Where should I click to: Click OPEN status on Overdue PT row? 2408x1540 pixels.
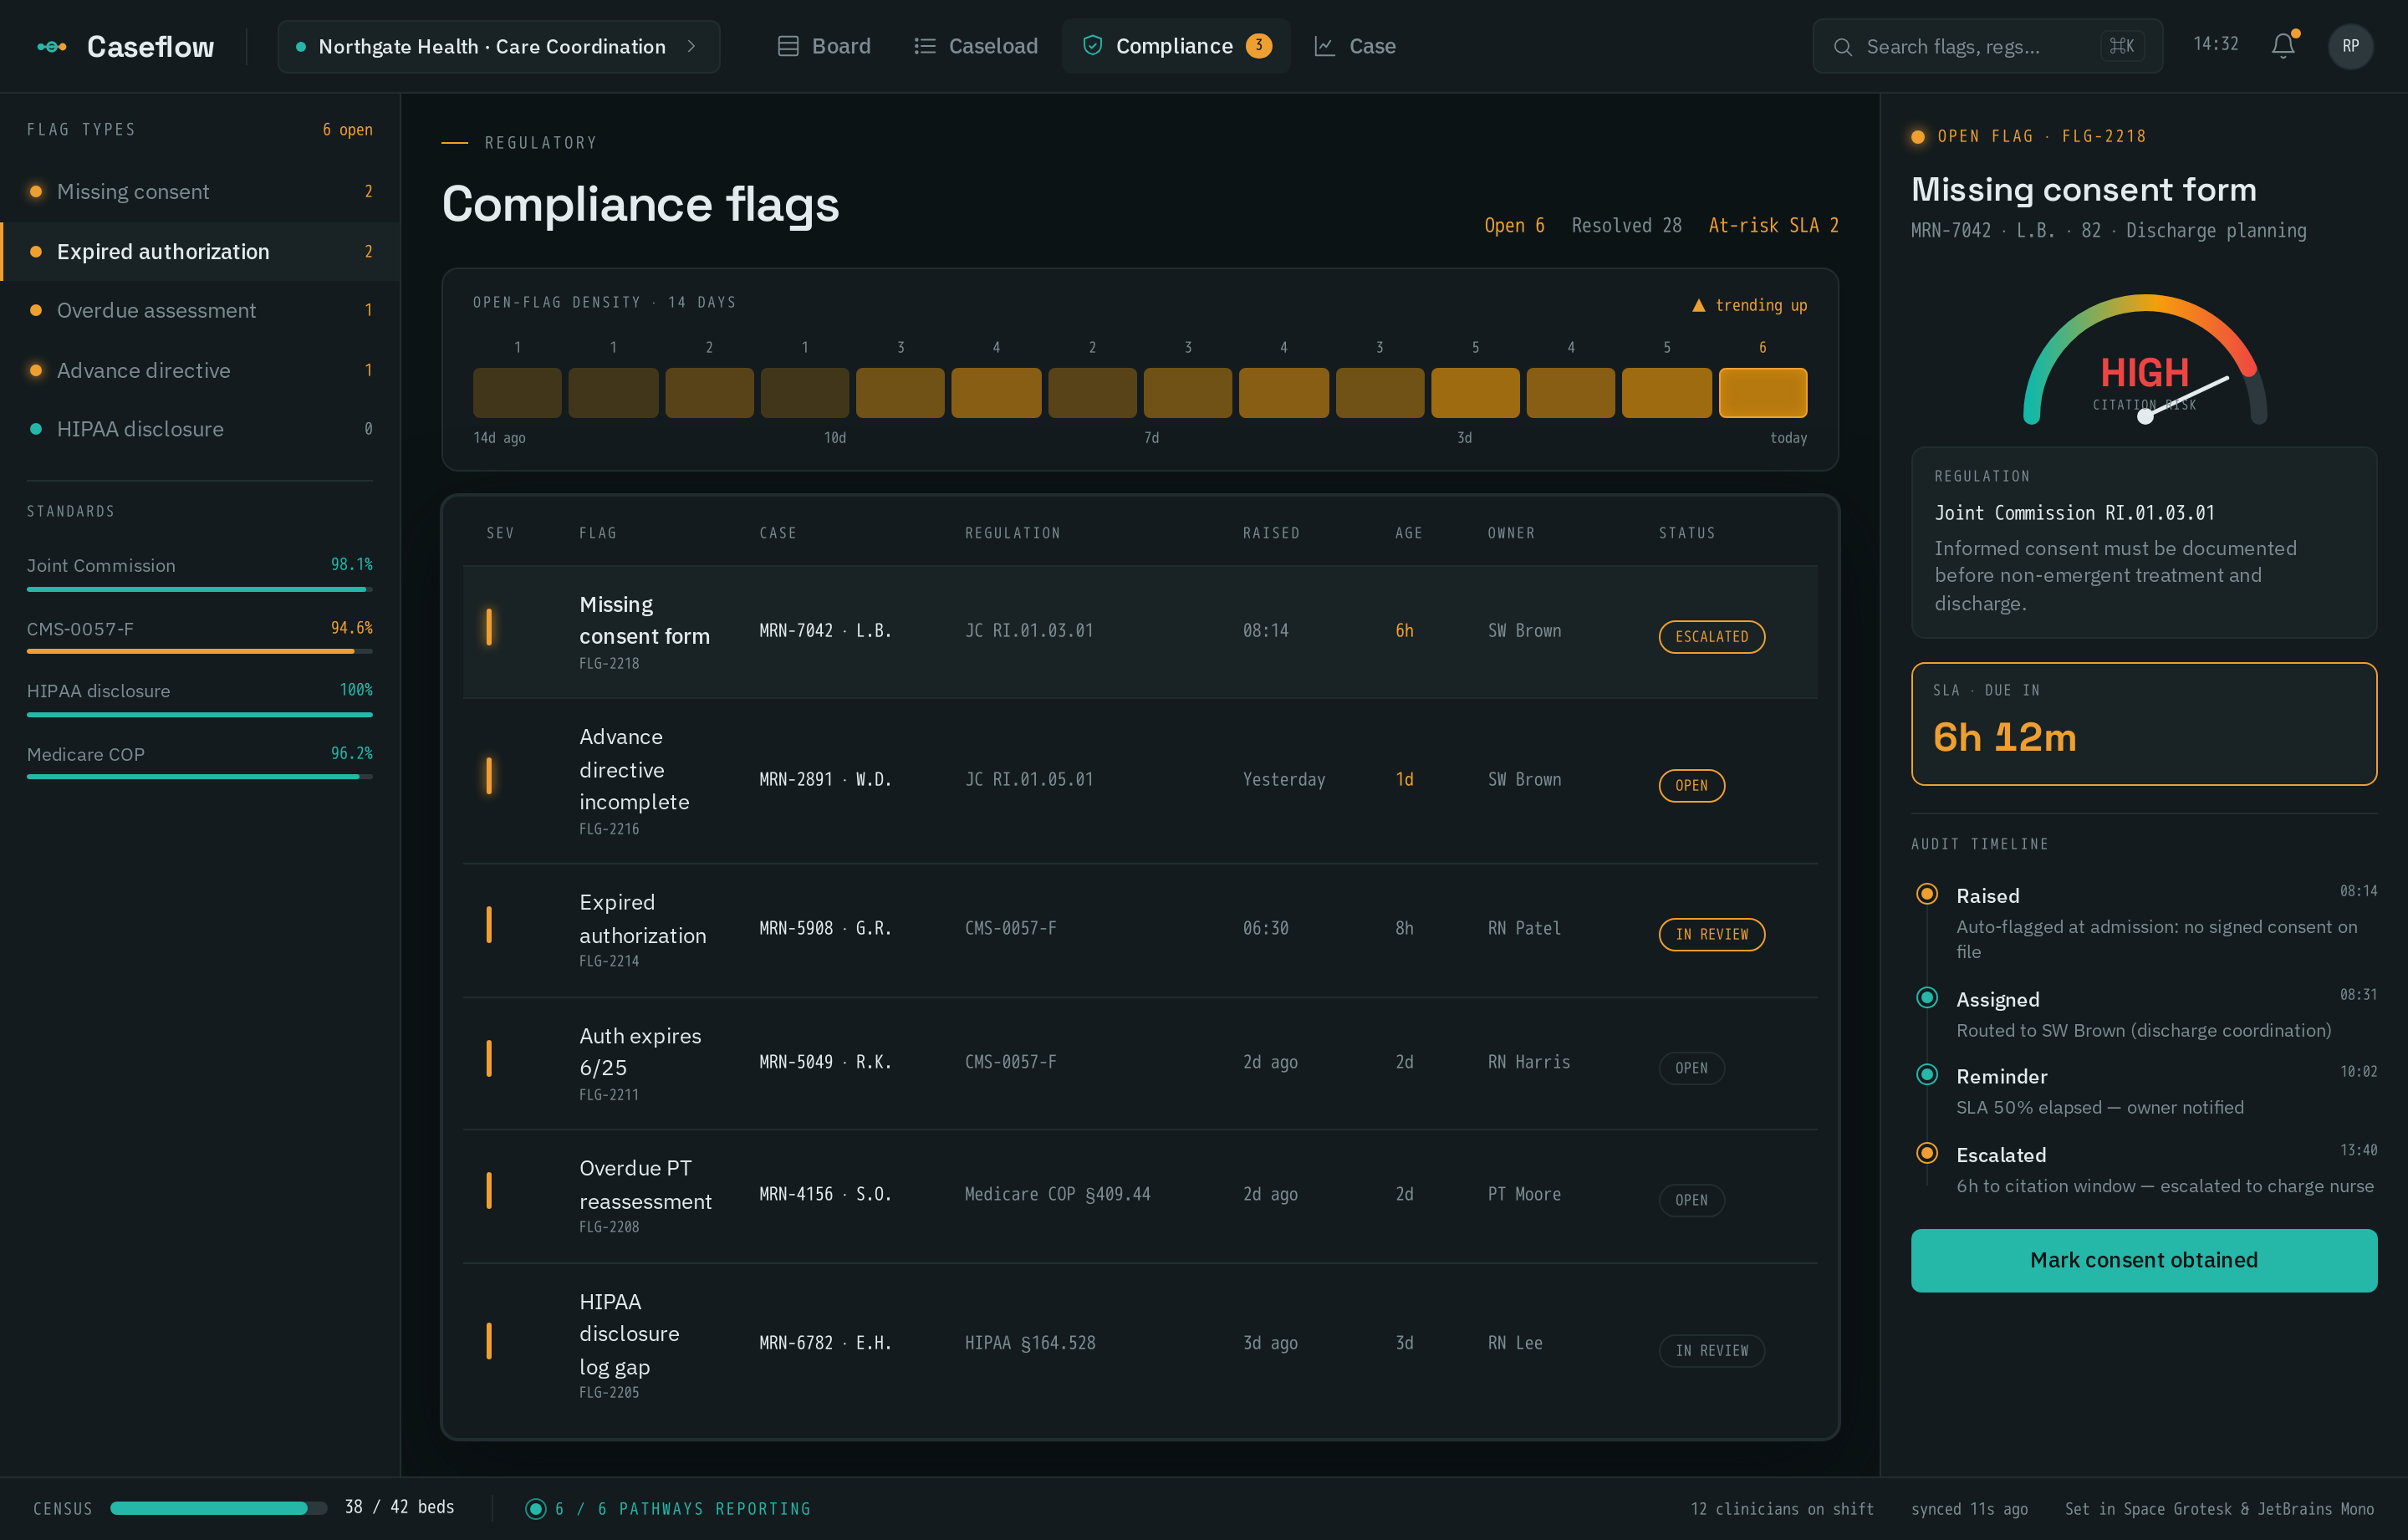coord(1691,1200)
